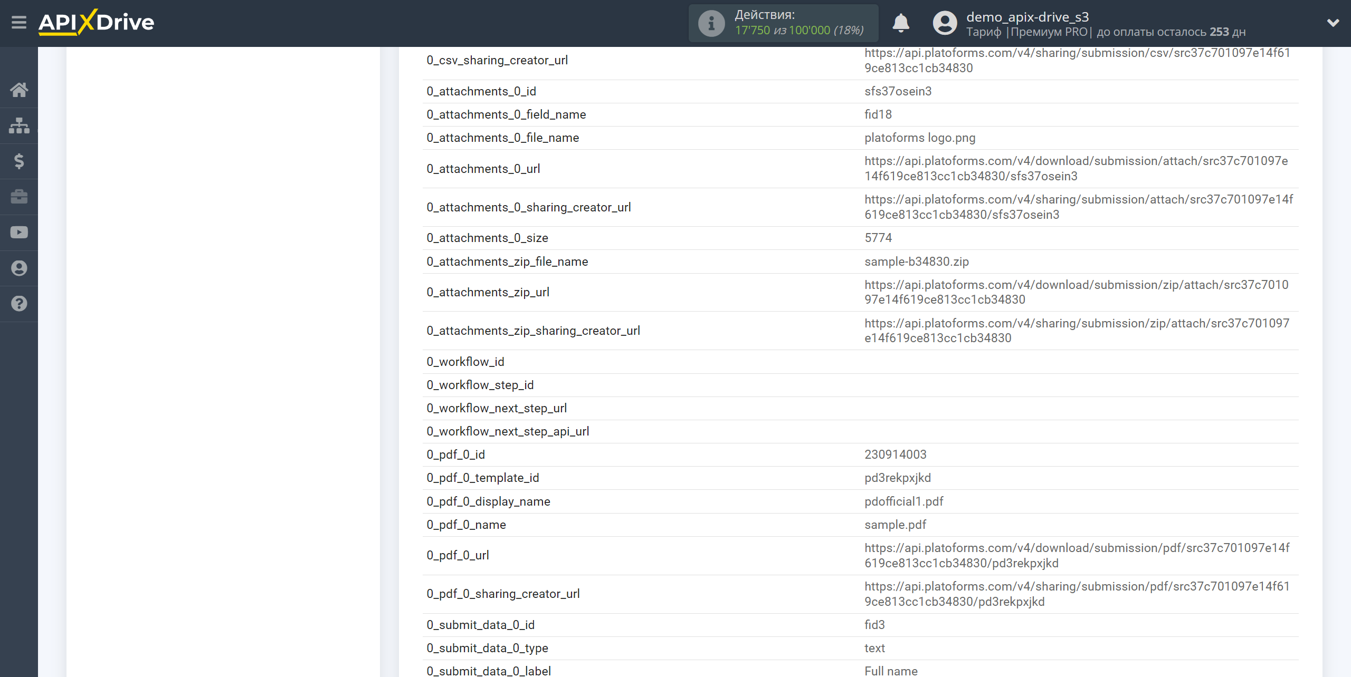Select the 0_pdf_0_template_id label
Image resolution: width=1351 pixels, height=677 pixels.
(x=483, y=478)
